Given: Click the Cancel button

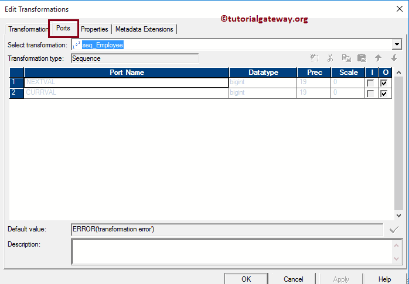Looking at the screenshot, I should pyautogui.click(x=294, y=279).
